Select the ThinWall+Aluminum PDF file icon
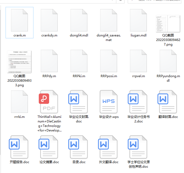The height and width of the screenshot is (173, 184). pos(48,102)
